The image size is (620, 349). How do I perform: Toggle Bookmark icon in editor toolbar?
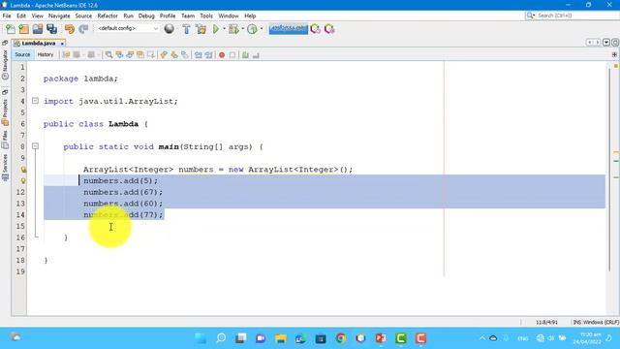[185, 55]
